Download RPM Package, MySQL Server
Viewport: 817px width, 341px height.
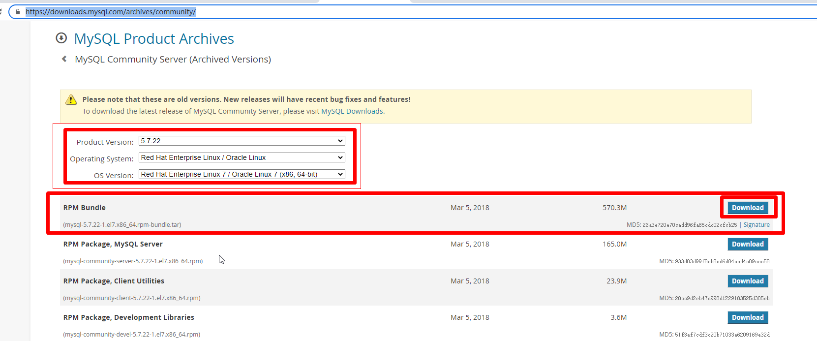(x=748, y=244)
